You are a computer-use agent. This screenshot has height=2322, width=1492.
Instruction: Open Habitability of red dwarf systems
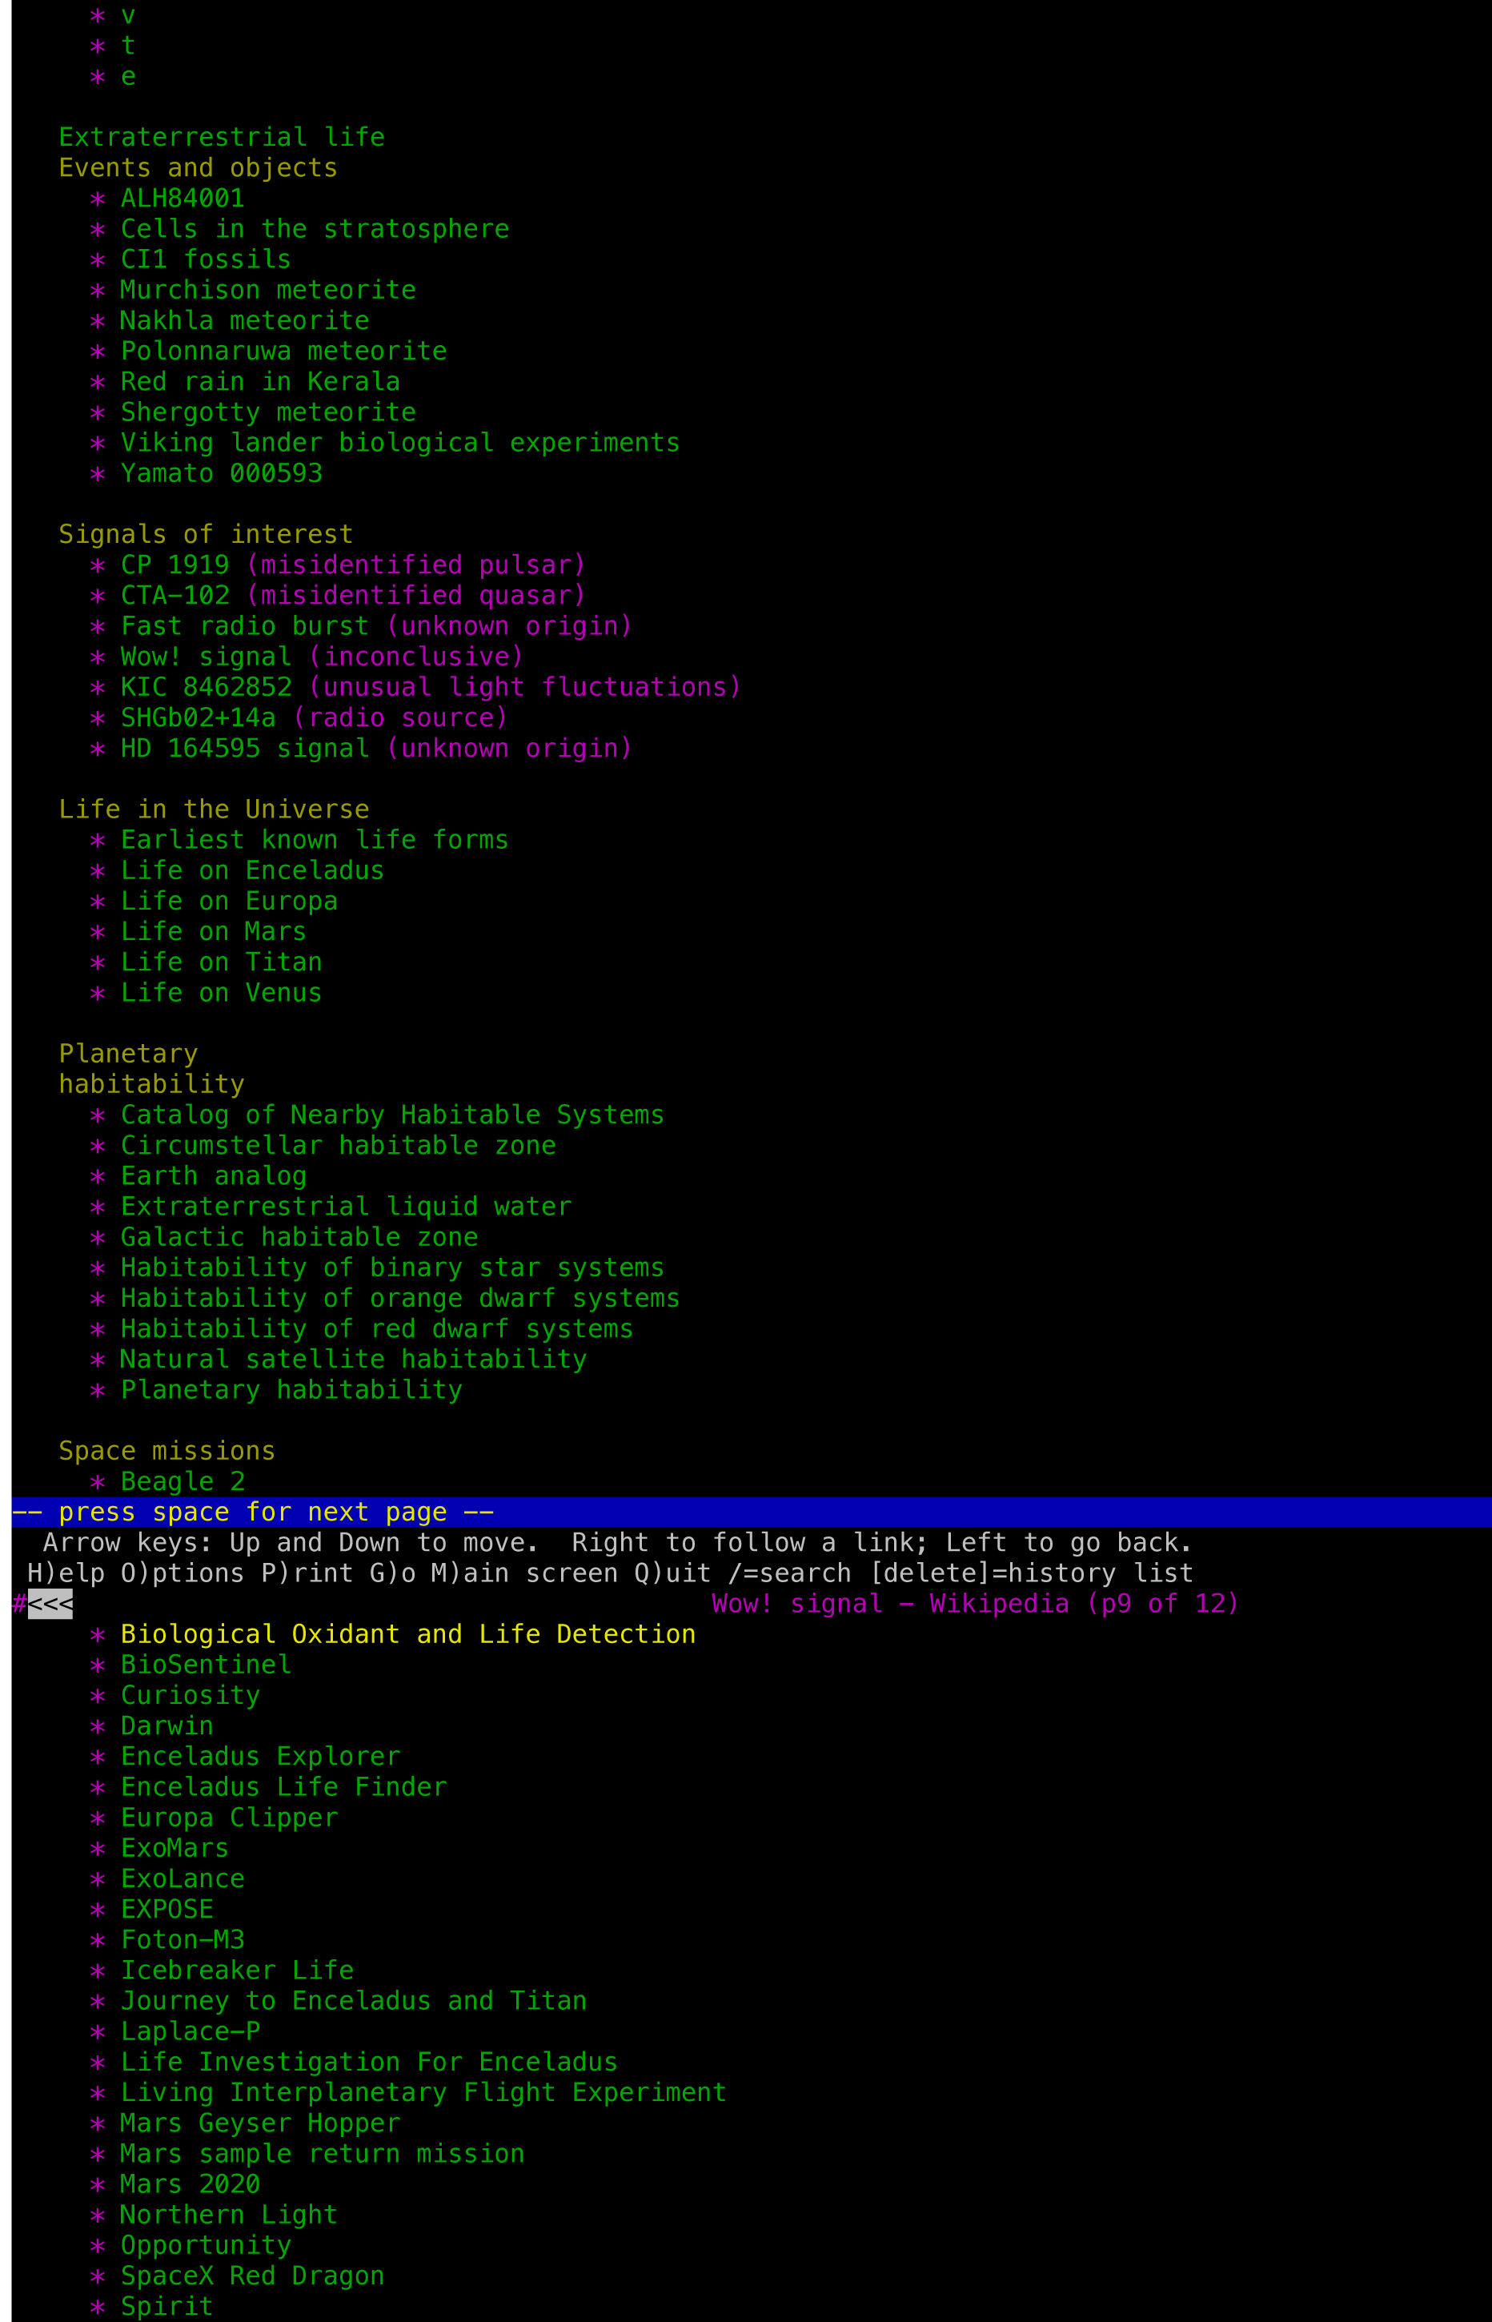pos(377,1328)
